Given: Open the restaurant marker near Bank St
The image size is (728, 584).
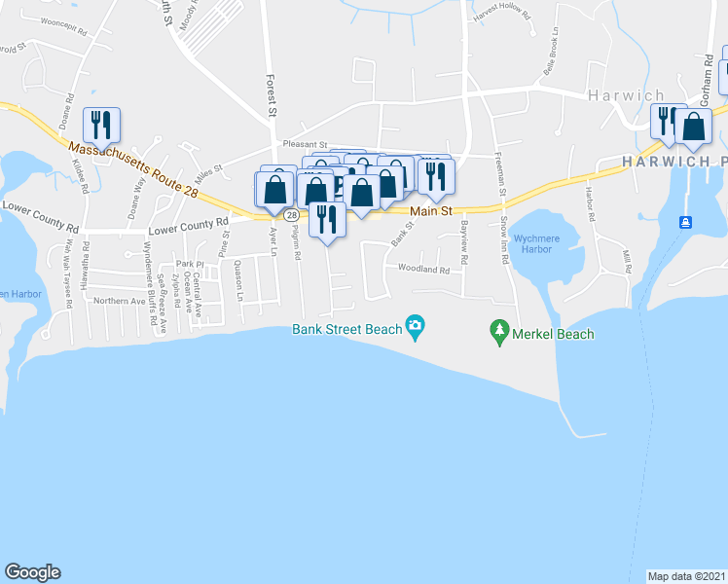Looking at the screenshot, I should click(x=436, y=177).
